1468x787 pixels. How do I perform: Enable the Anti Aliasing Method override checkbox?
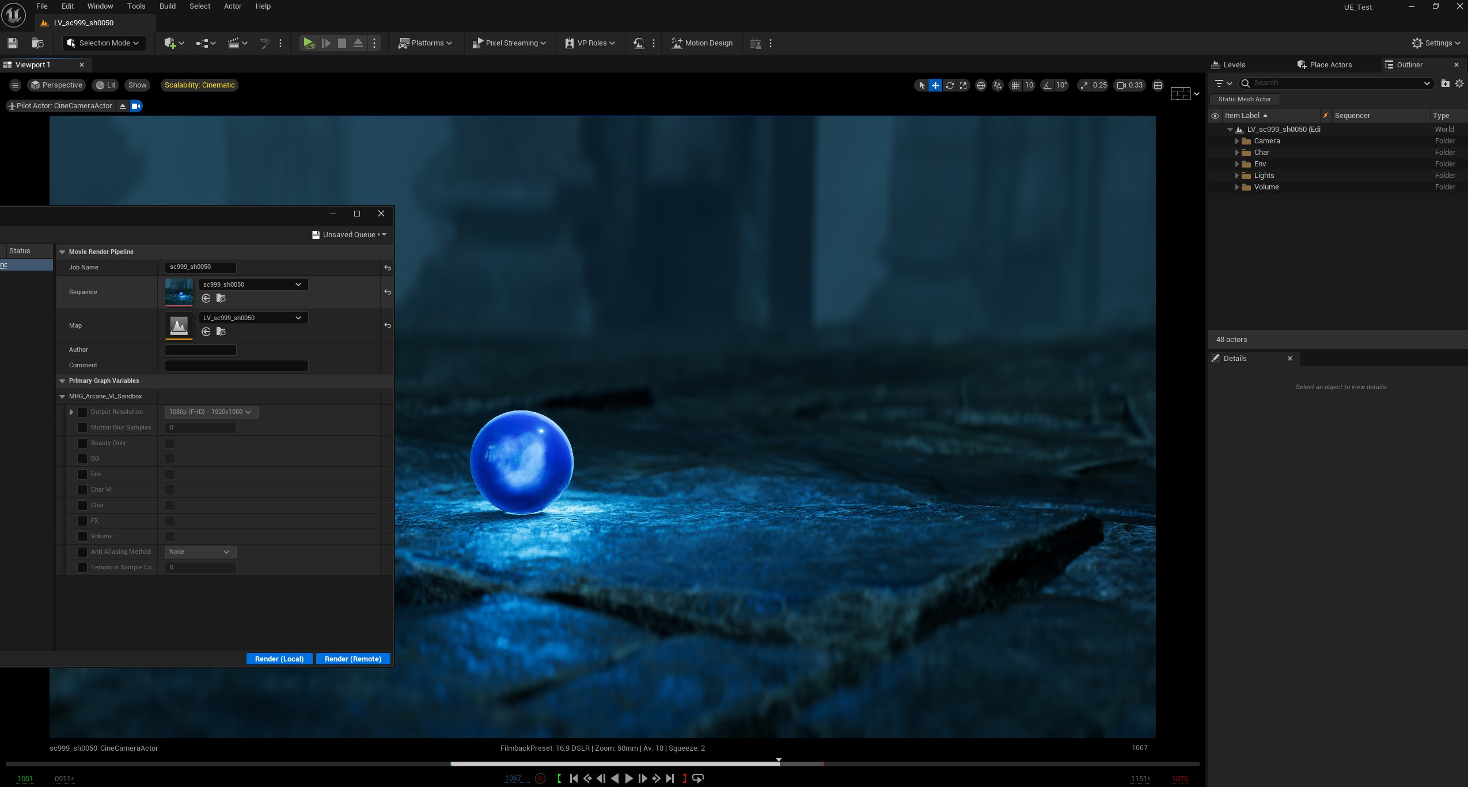(x=82, y=552)
